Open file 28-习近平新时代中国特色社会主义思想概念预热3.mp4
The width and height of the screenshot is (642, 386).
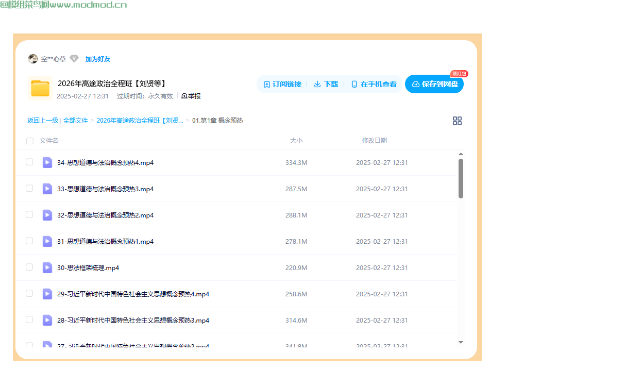[133, 321]
